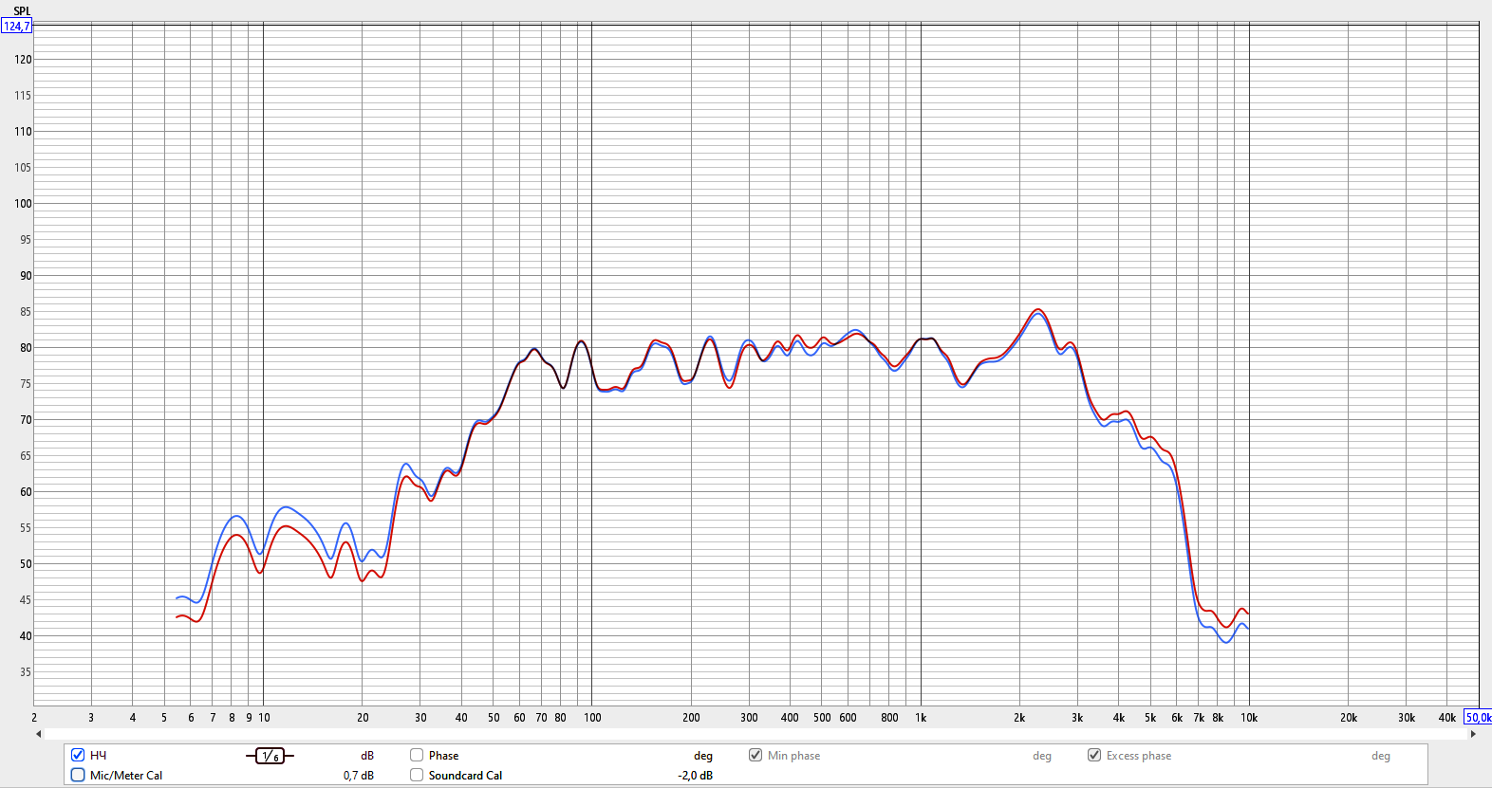The width and height of the screenshot is (1492, 788).
Task: Click the 35 SPL axis label
Action: tap(26, 671)
